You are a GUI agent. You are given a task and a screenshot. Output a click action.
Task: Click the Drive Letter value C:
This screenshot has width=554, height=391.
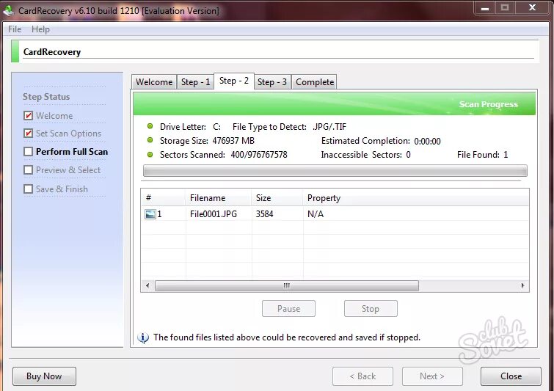point(216,127)
